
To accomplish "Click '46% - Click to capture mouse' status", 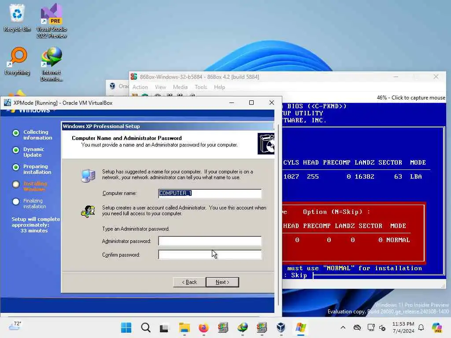I will pos(411,98).
